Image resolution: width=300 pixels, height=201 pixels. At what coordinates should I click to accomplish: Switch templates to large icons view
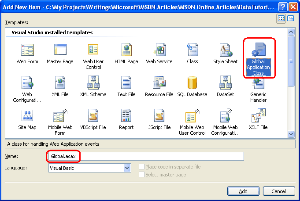[x=281, y=18]
